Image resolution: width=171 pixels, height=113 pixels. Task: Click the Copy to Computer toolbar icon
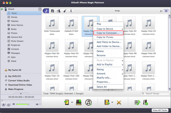pos(79,102)
